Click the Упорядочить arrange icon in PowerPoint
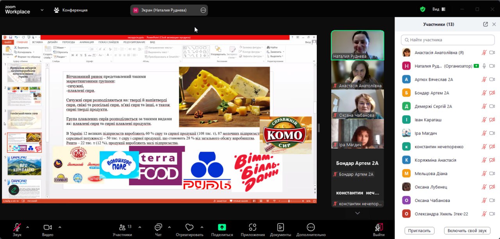 coord(218,49)
